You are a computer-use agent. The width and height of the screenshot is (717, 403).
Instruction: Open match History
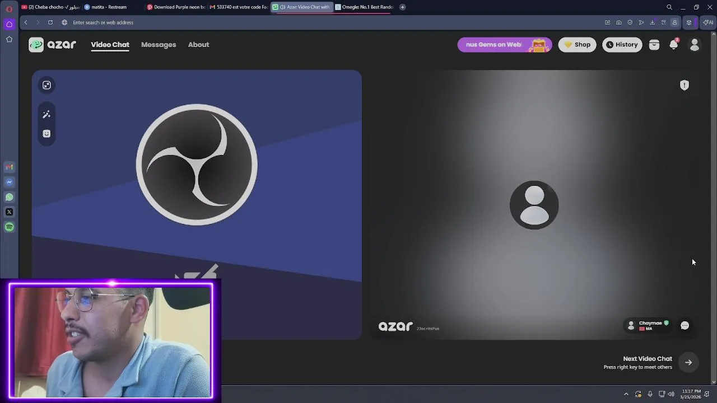coord(622,45)
